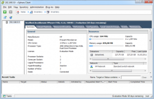Click the network list horizontal scrollbar thumb
Screen dimensions: 154x99
(x=112, y=71)
